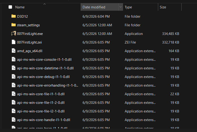Click the steam_settings date 6/5/2026 12:00 AM
The image size is (197, 132).
click(x=97, y=25)
